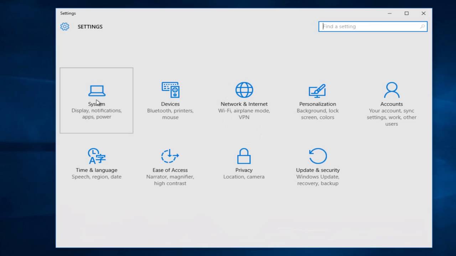The image size is (456, 256).
Task: Open the Ease of Access icon
Action: (x=170, y=156)
